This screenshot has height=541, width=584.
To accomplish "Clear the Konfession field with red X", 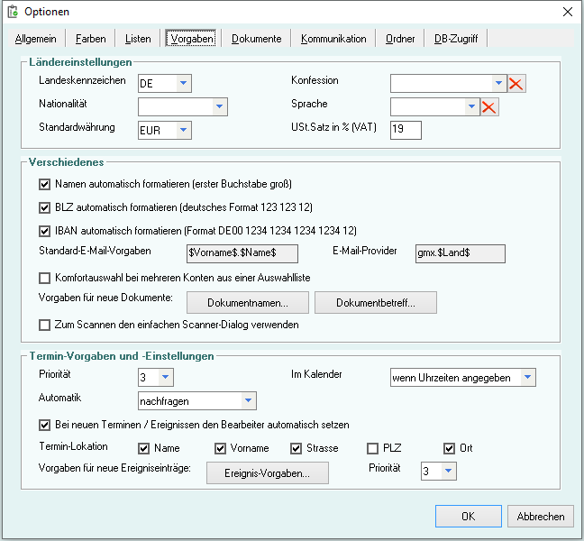I will (x=516, y=84).
